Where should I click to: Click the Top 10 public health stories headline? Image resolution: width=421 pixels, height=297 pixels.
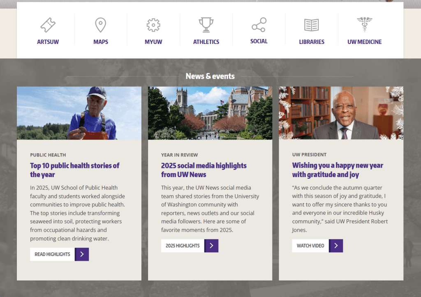pos(75,170)
